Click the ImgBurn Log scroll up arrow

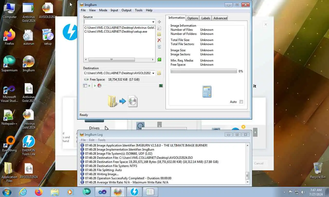tap(248, 145)
